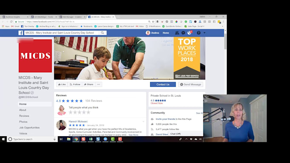Screen dimensions: 290x163
Task: Like the MICDS page
Action: pyautogui.click(x=62, y=84)
